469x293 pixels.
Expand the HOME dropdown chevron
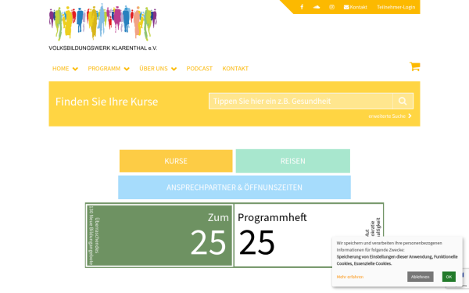75,69
